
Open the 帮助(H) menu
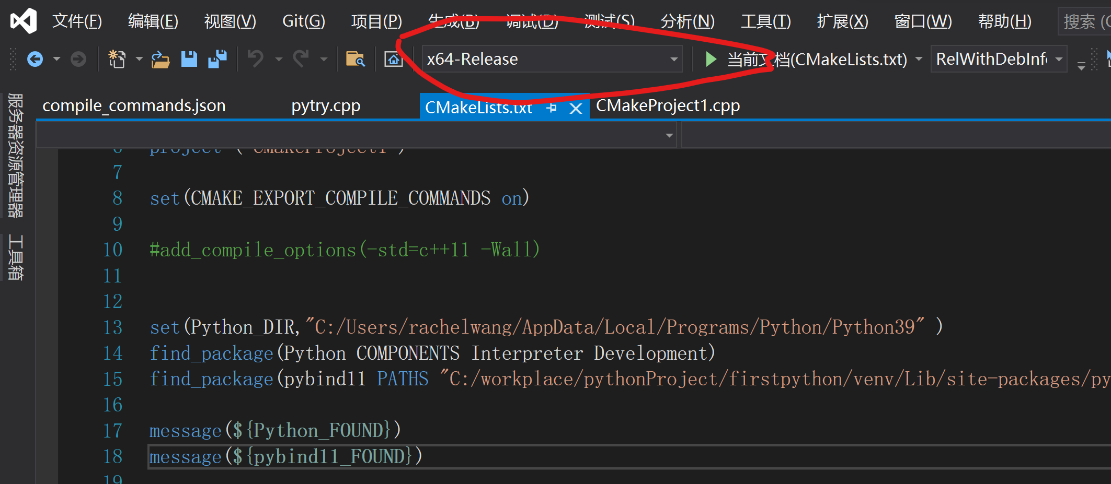point(1005,21)
